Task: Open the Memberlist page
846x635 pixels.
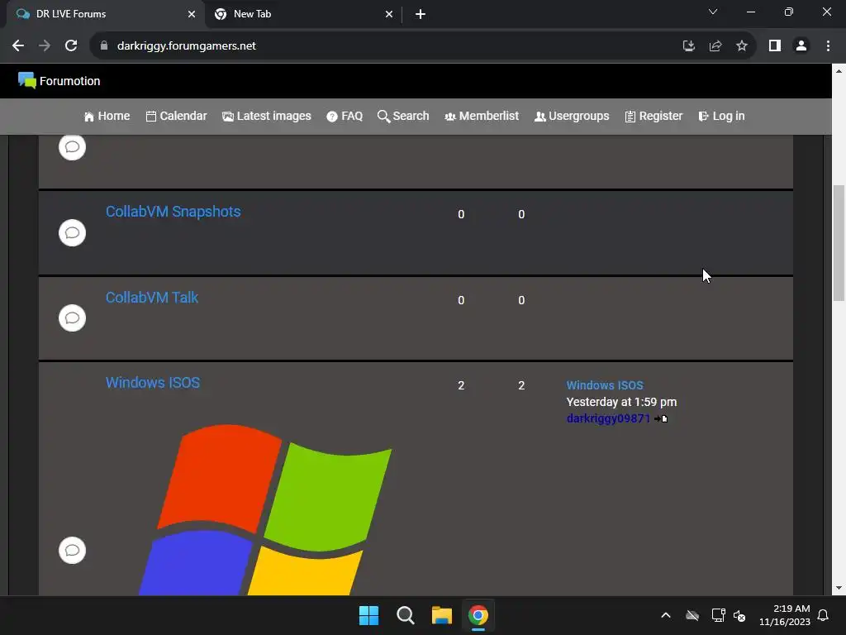Action: [482, 116]
